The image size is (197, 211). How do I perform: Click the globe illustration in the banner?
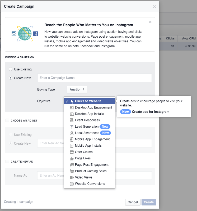25,34
